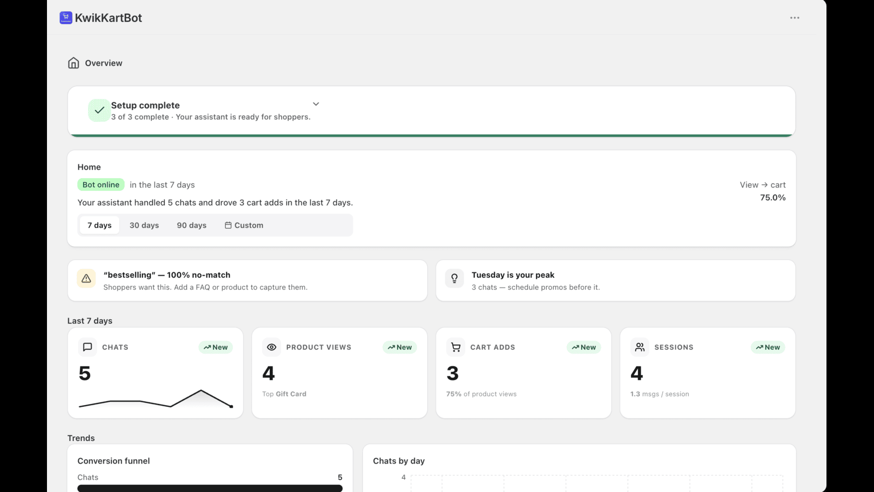The image size is (874, 492).
Task: Click the green Setup complete checkmark icon
Action: tap(99, 110)
